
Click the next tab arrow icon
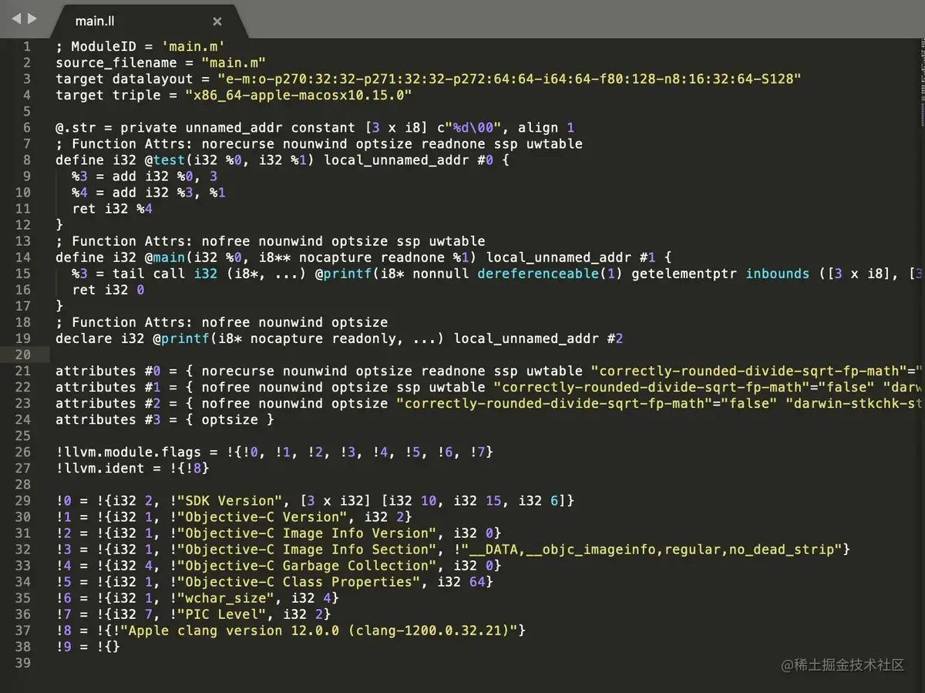point(32,18)
